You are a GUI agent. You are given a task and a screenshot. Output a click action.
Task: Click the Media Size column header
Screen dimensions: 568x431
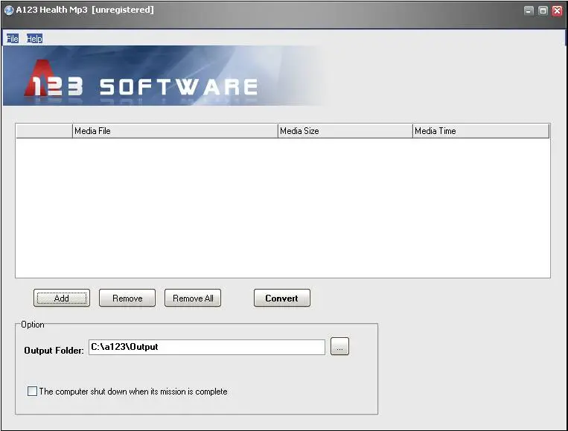[345, 131]
